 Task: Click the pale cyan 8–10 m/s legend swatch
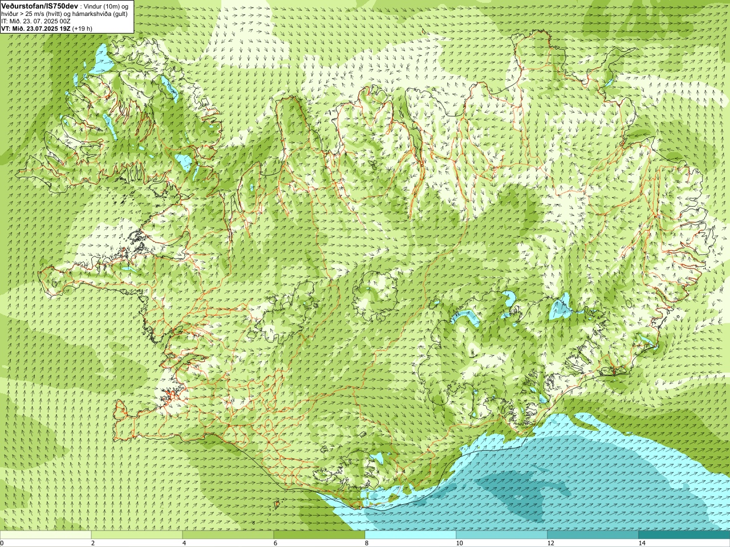411,535
